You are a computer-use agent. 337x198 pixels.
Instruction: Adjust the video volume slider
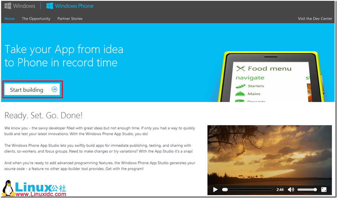coord(307,190)
